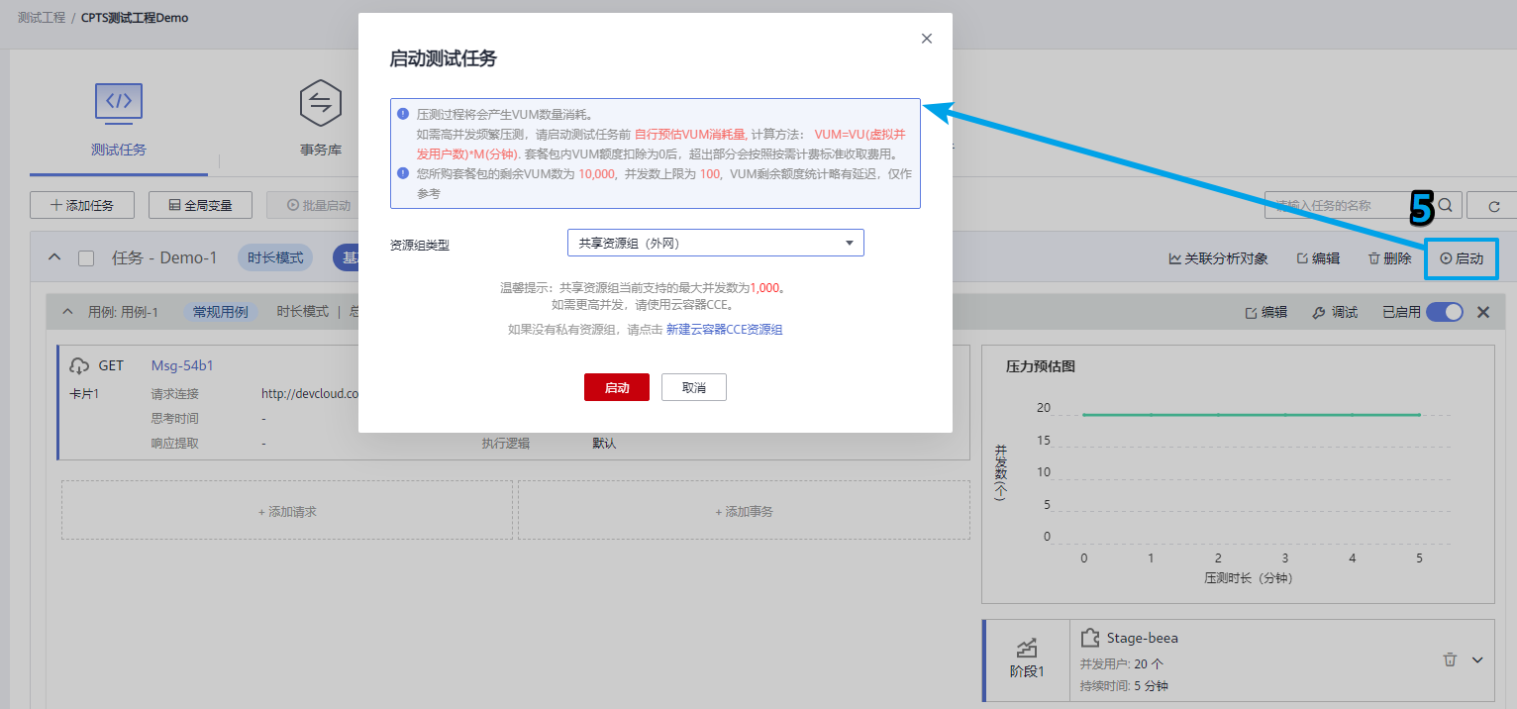Collapse the 任务 - Demo-1 panel chevron
Image resolution: width=1517 pixels, height=709 pixels.
point(55,258)
